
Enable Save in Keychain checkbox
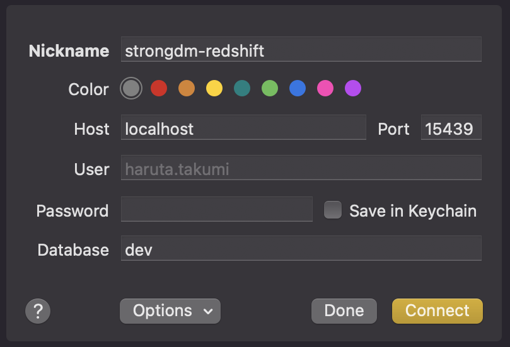(333, 210)
